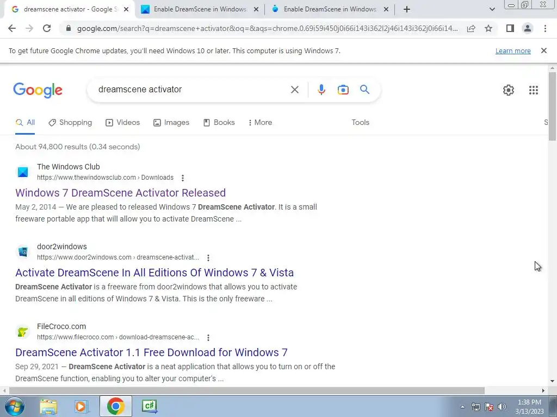Click the scroll right arrow at the bottom
The width and height of the screenshot is (557, 417).
[543, 390]
